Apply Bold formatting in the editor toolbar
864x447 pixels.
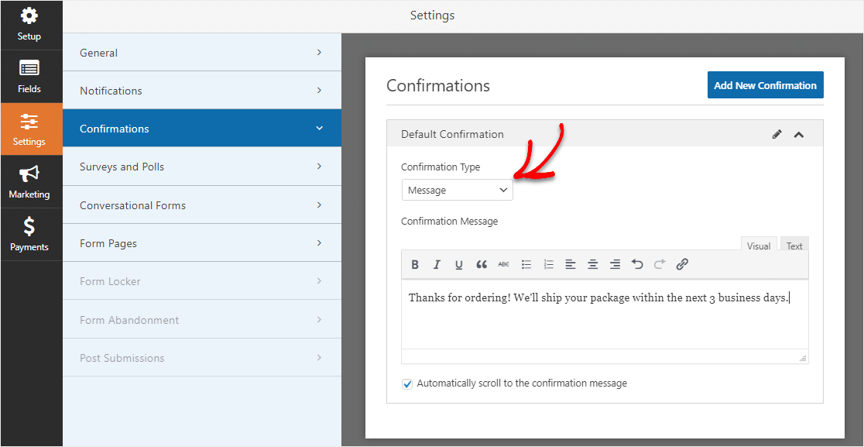(415, 265)
